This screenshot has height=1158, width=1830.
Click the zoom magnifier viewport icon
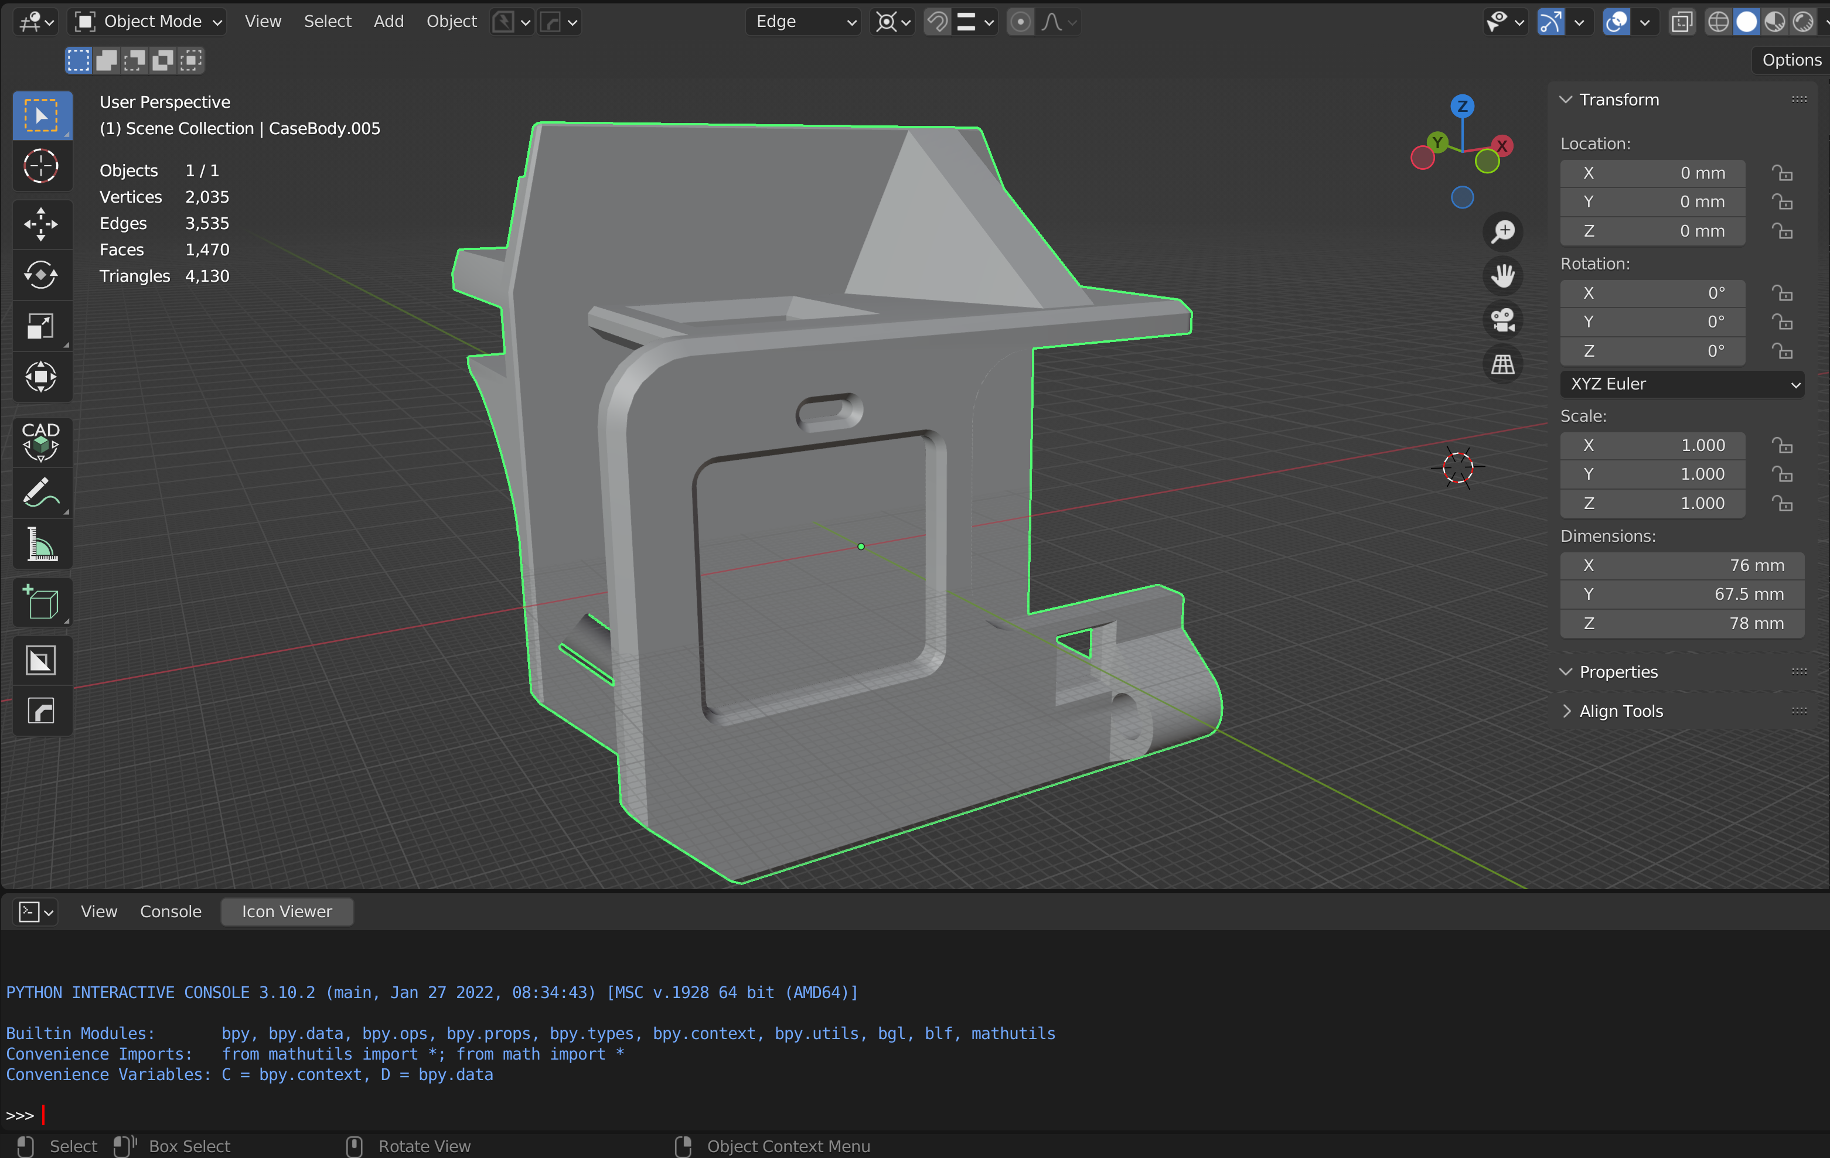click(1502, 231)
